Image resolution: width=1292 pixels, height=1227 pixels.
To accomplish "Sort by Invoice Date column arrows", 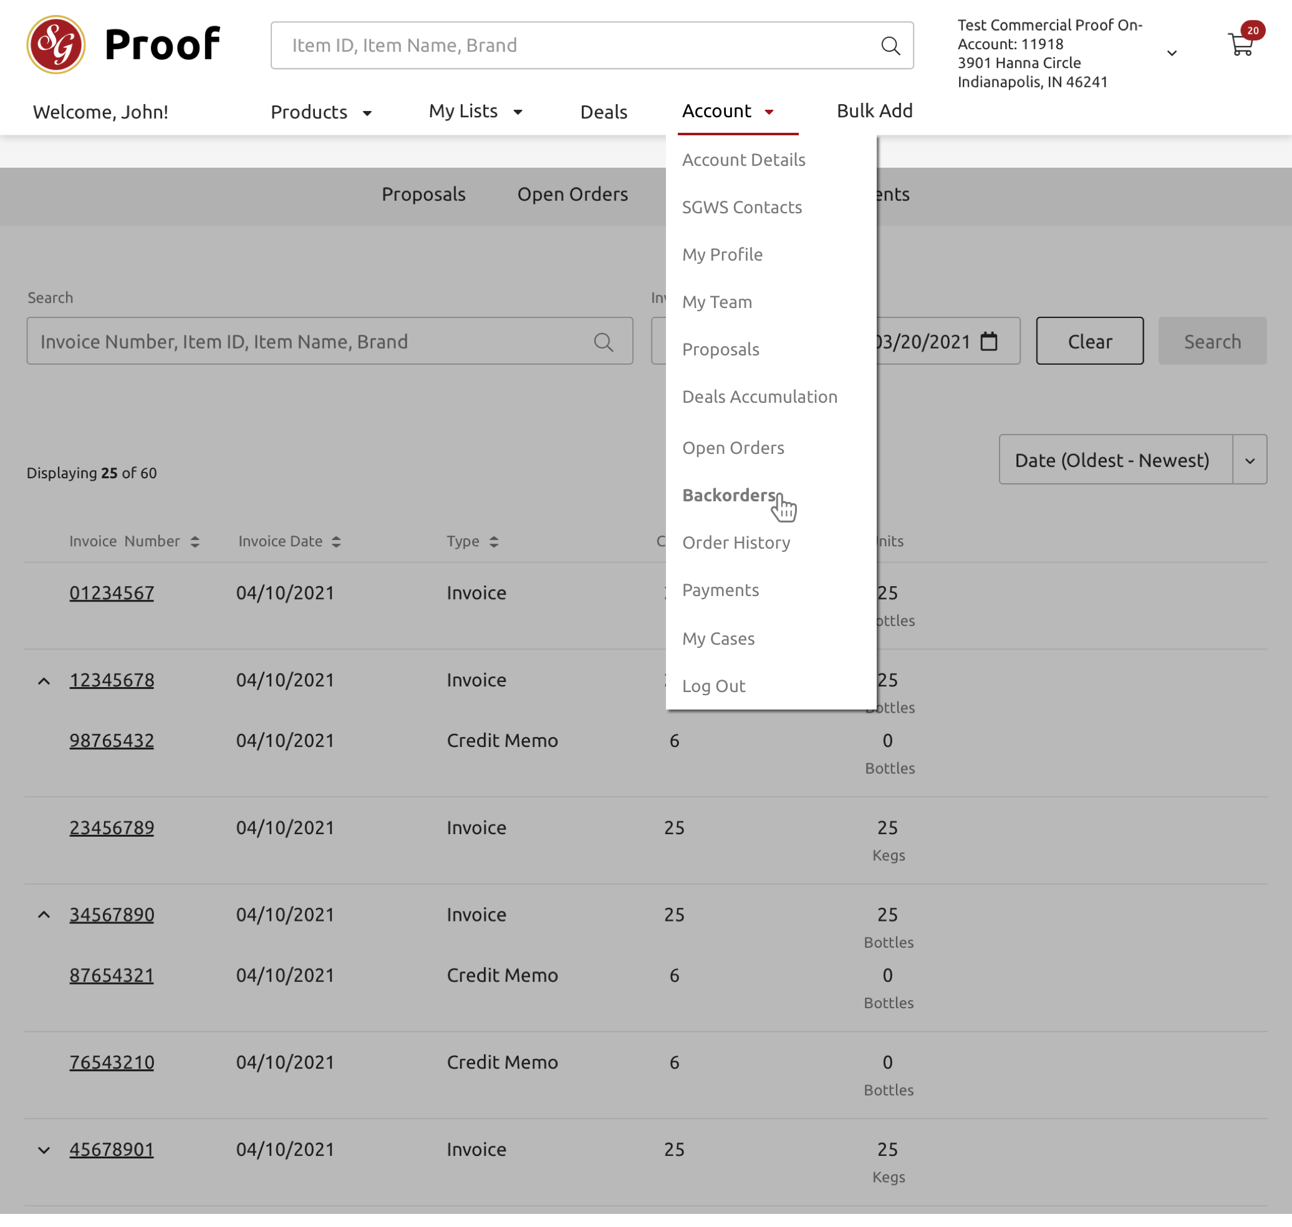I will pos(336,542).
